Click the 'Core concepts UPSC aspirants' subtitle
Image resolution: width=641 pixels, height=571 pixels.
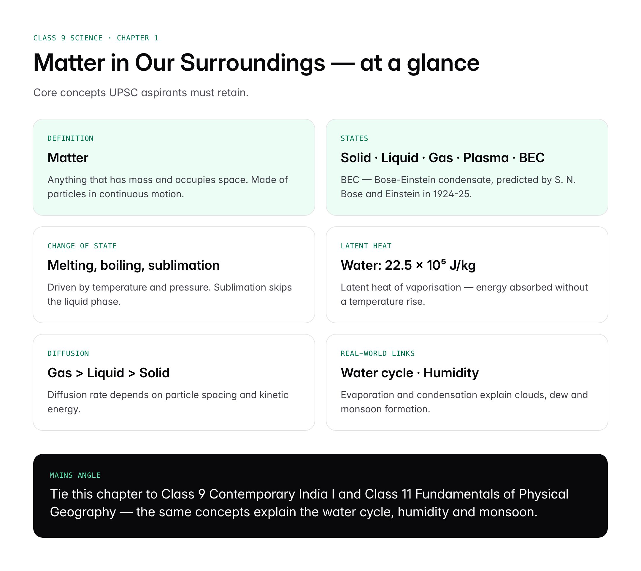point(141,93)
